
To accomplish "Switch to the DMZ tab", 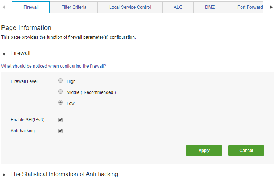I will pos(210,7).
